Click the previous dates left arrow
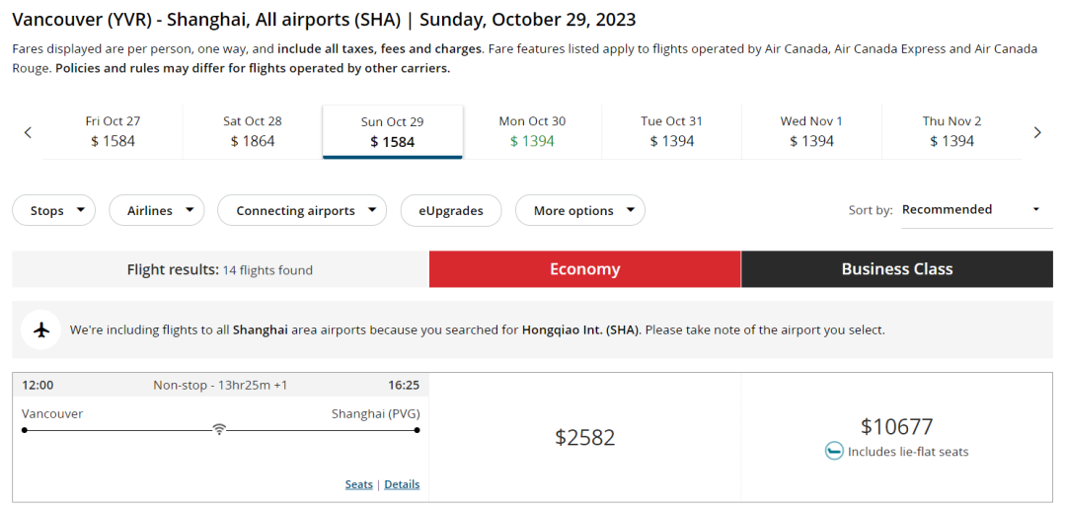The height and width of the screenshot is (509, 1066). point(28,132)
